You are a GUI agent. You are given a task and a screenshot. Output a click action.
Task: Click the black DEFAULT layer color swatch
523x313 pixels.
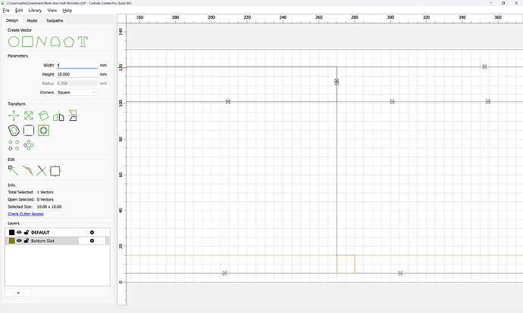pos(11,232)
